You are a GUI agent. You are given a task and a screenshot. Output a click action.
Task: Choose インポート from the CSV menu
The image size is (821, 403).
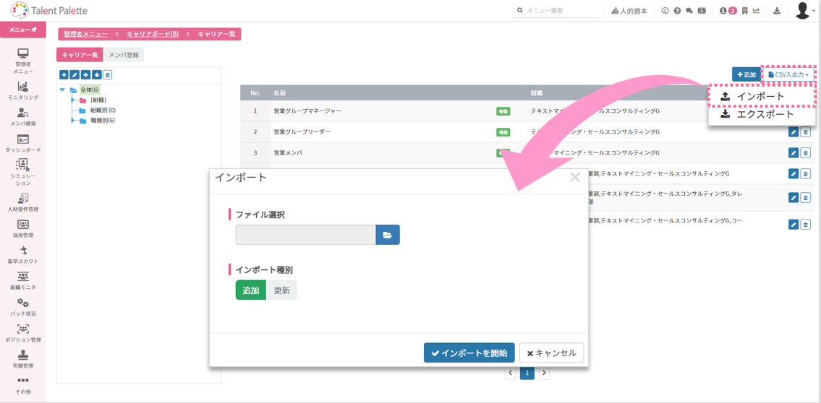coord(761,96)
